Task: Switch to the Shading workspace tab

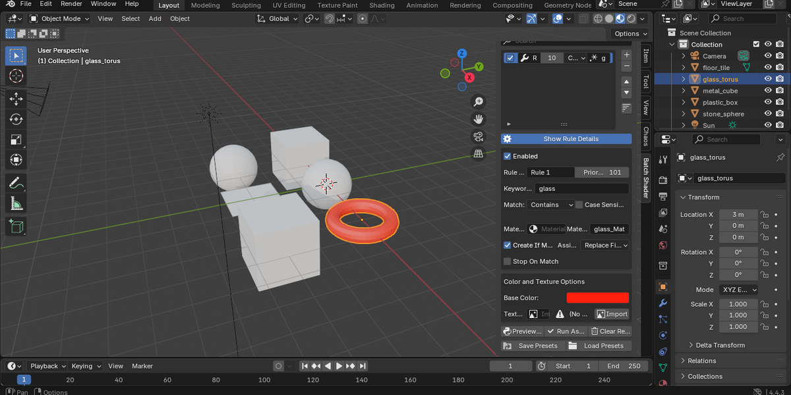Action: [x=382, y=5]
